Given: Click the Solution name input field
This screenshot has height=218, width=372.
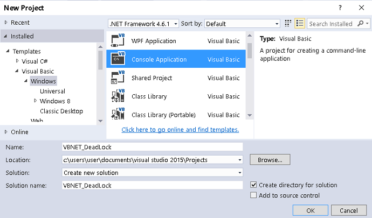Looking at the screenshot, I should [x=153, y=185].
